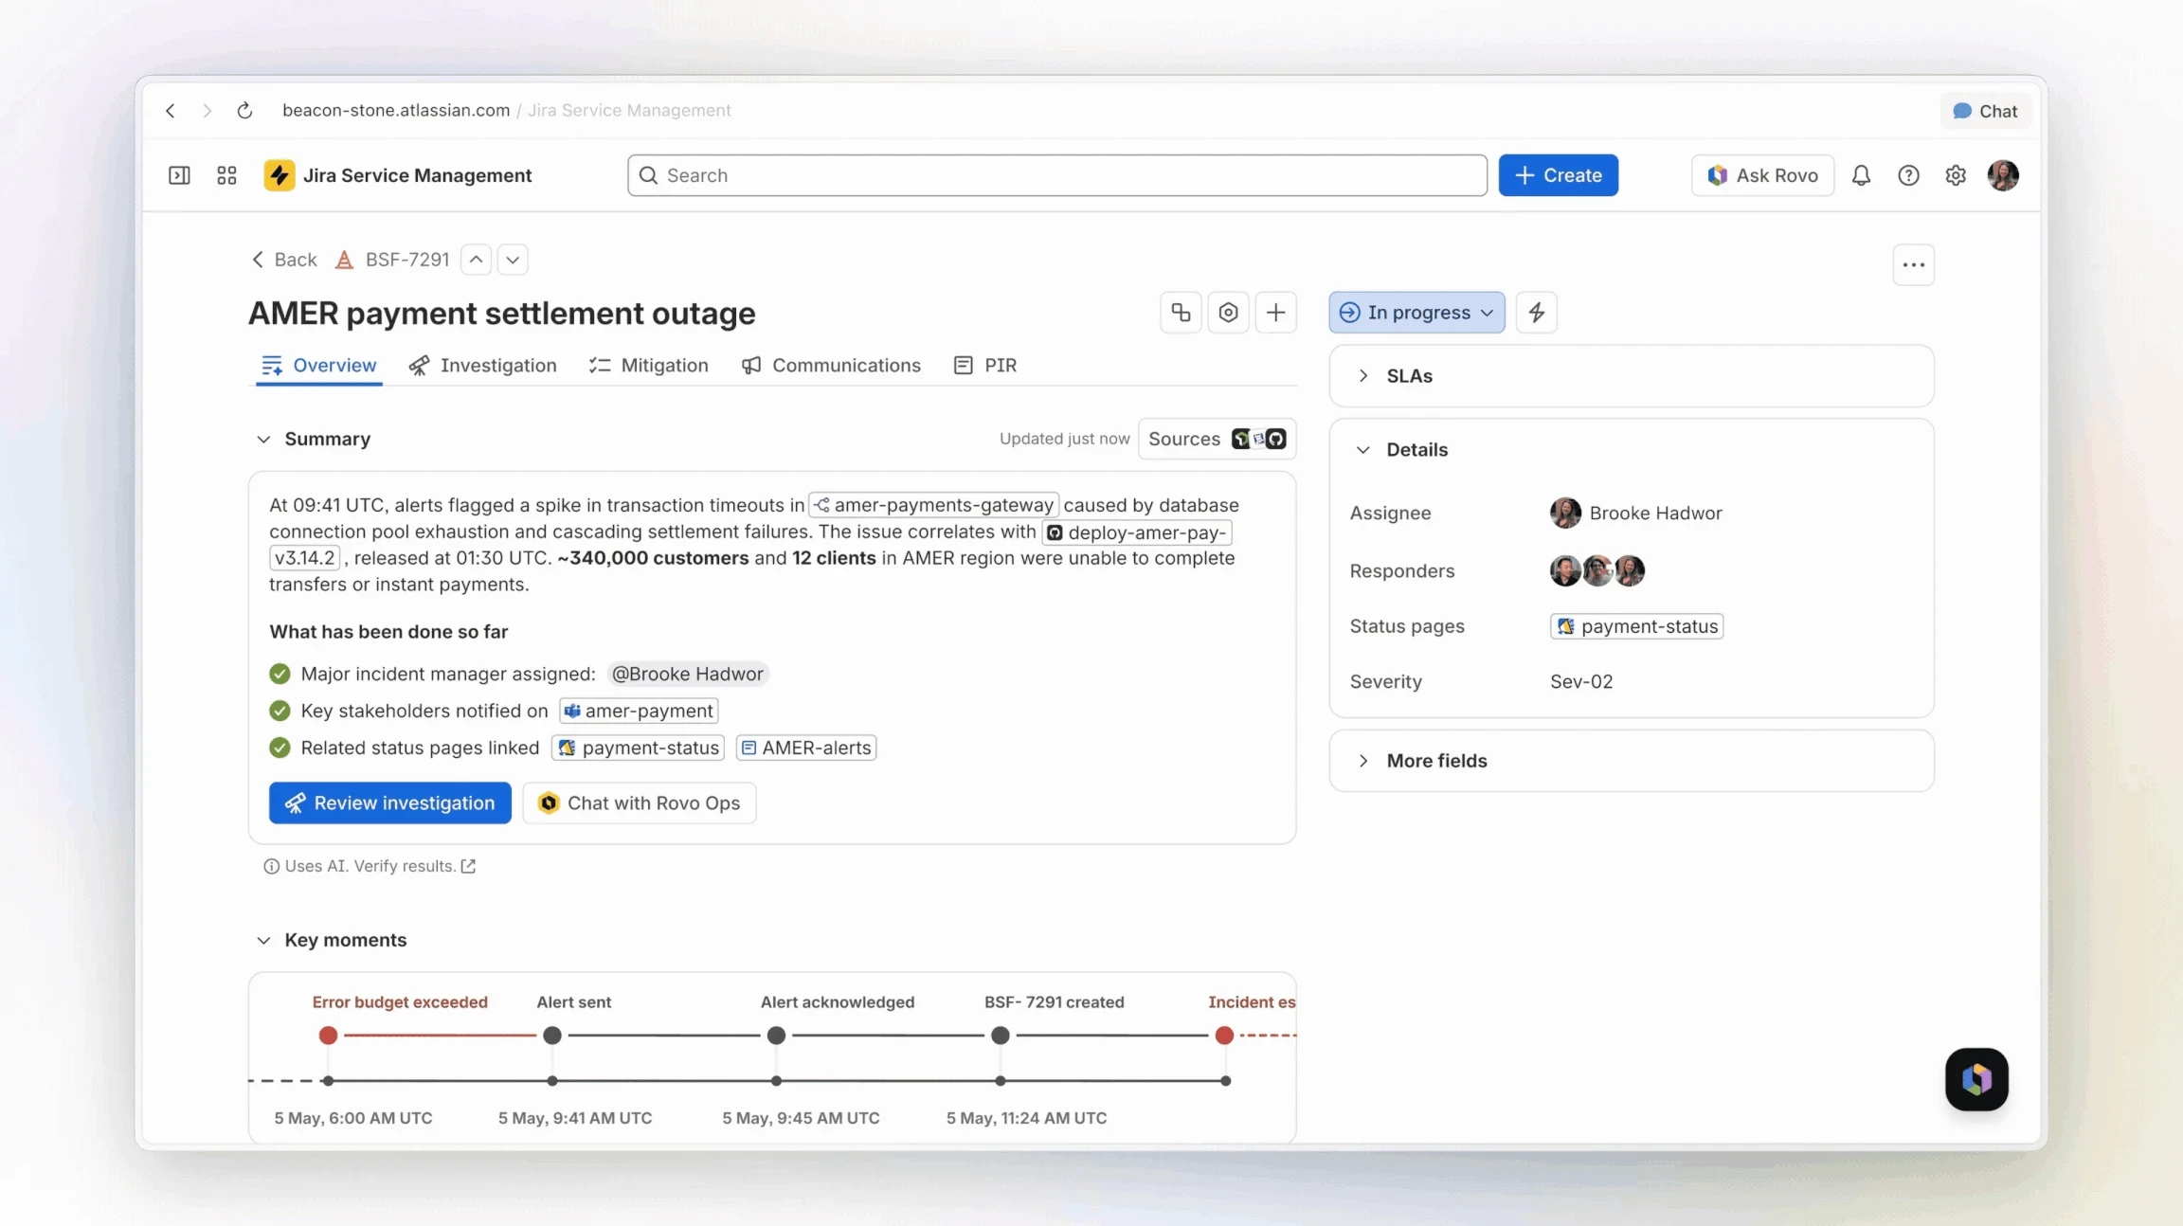Select the red Incident timeline marker
Image resolution: width=2183 pixels, height=1226 pixels.
[x=1224, y=1036]
